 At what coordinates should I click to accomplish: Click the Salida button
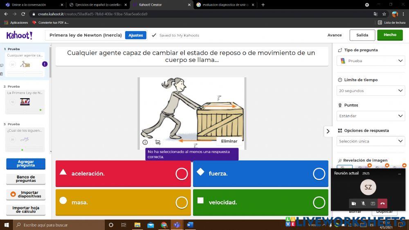pos(362,35)
